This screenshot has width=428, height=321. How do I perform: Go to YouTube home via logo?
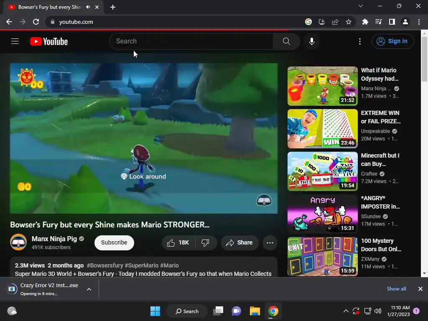pyautogui.click(x=49, y=41)
